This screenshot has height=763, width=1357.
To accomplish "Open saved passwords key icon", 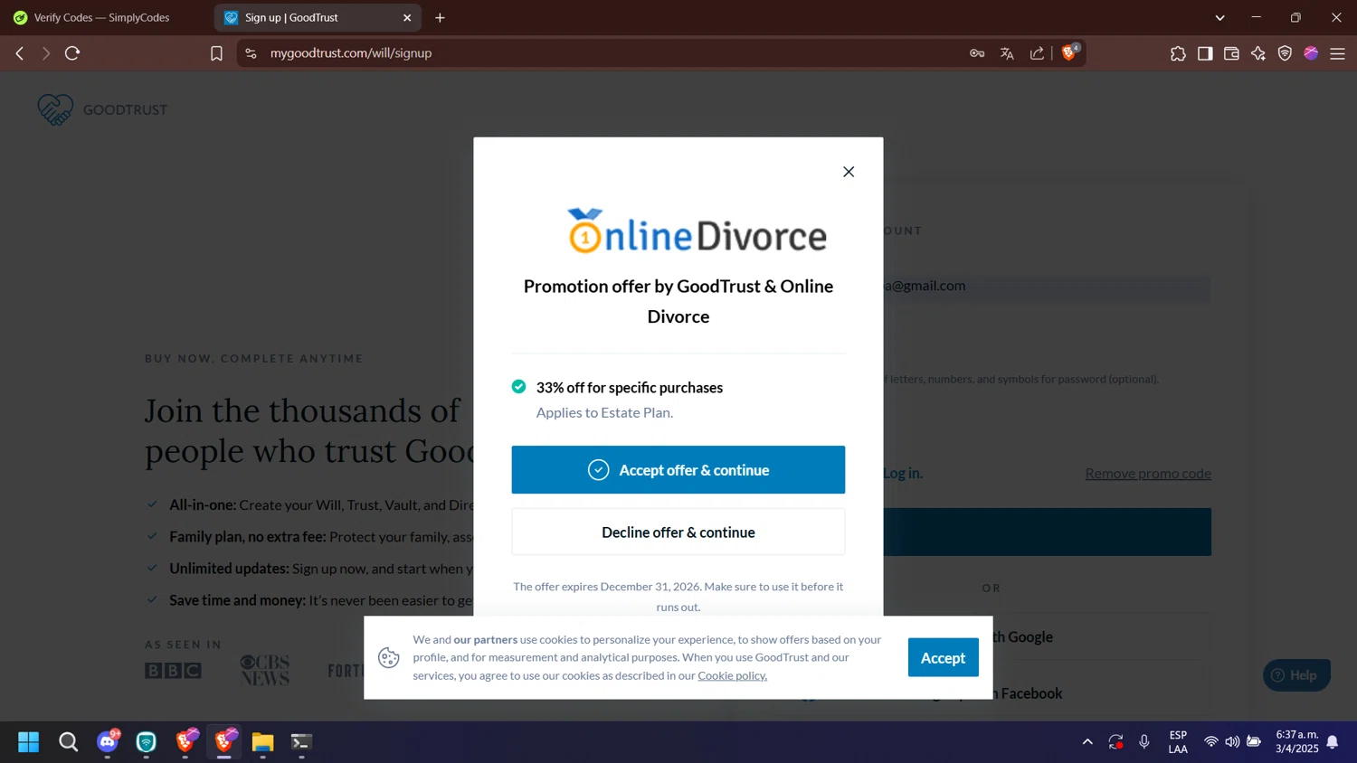I will [x=977, y=53].
